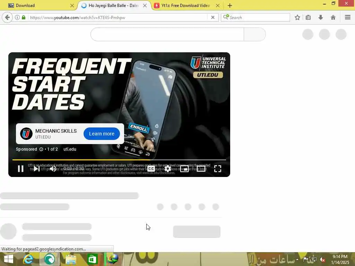The image size is (355, 266).
Task: Open the hamburger browser menu
Action: click(x=348, y=17)
